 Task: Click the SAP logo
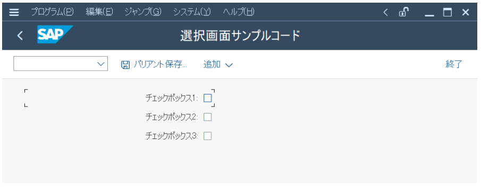pyautogui.click(x=55, y=34)
